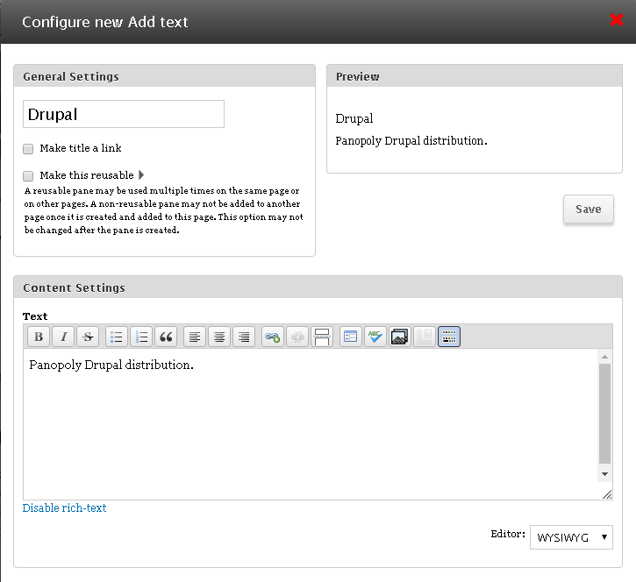Click the Save button
Image resolution: width=636 pixels, height=582 pixels.
[588, 209]
